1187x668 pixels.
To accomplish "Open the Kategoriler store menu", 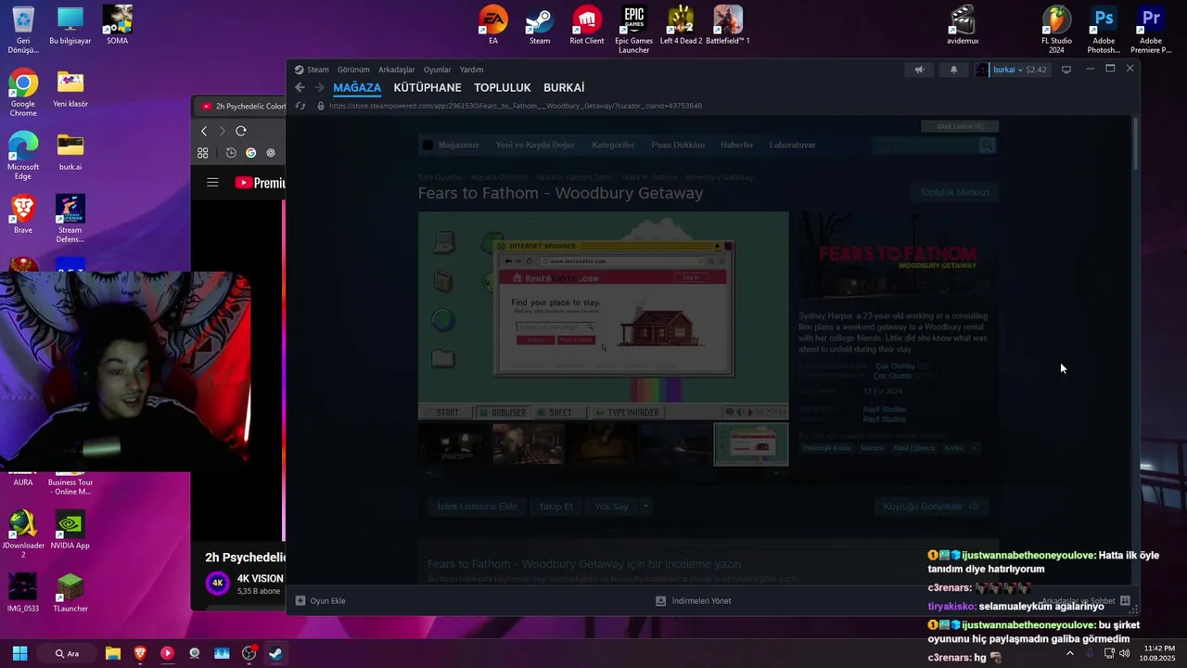I will (613, 145).
